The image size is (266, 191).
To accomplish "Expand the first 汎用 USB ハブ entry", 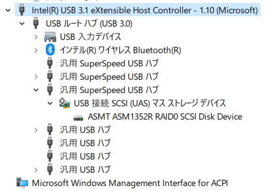I will [36, 130].
